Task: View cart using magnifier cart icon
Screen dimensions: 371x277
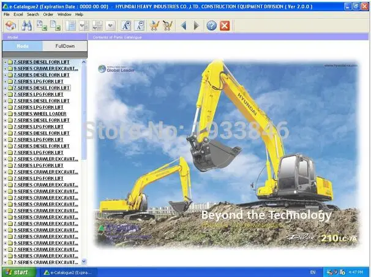Action: tap(168, 26)
